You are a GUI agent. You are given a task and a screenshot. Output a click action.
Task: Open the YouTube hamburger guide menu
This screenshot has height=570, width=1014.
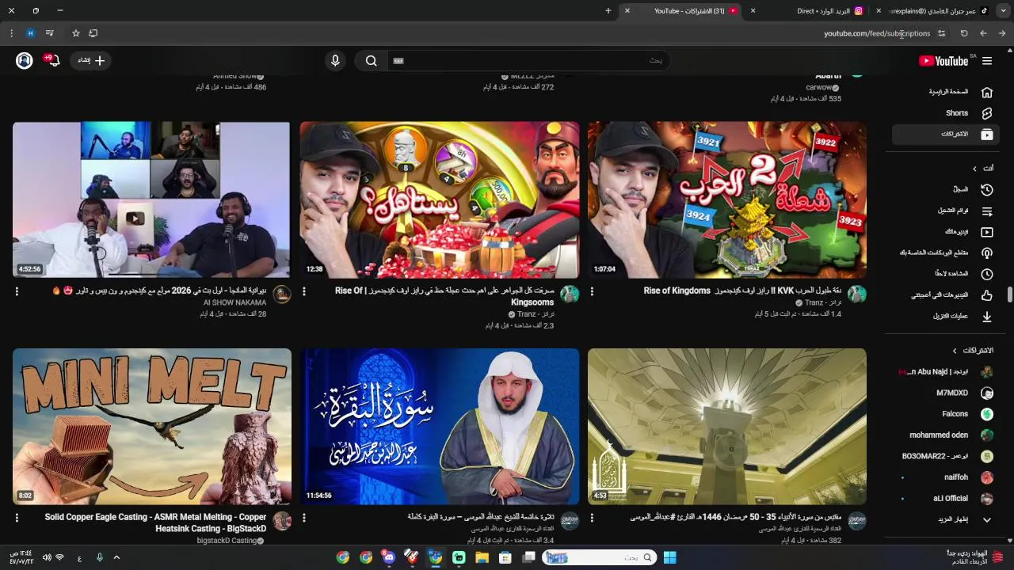point(987,61)
